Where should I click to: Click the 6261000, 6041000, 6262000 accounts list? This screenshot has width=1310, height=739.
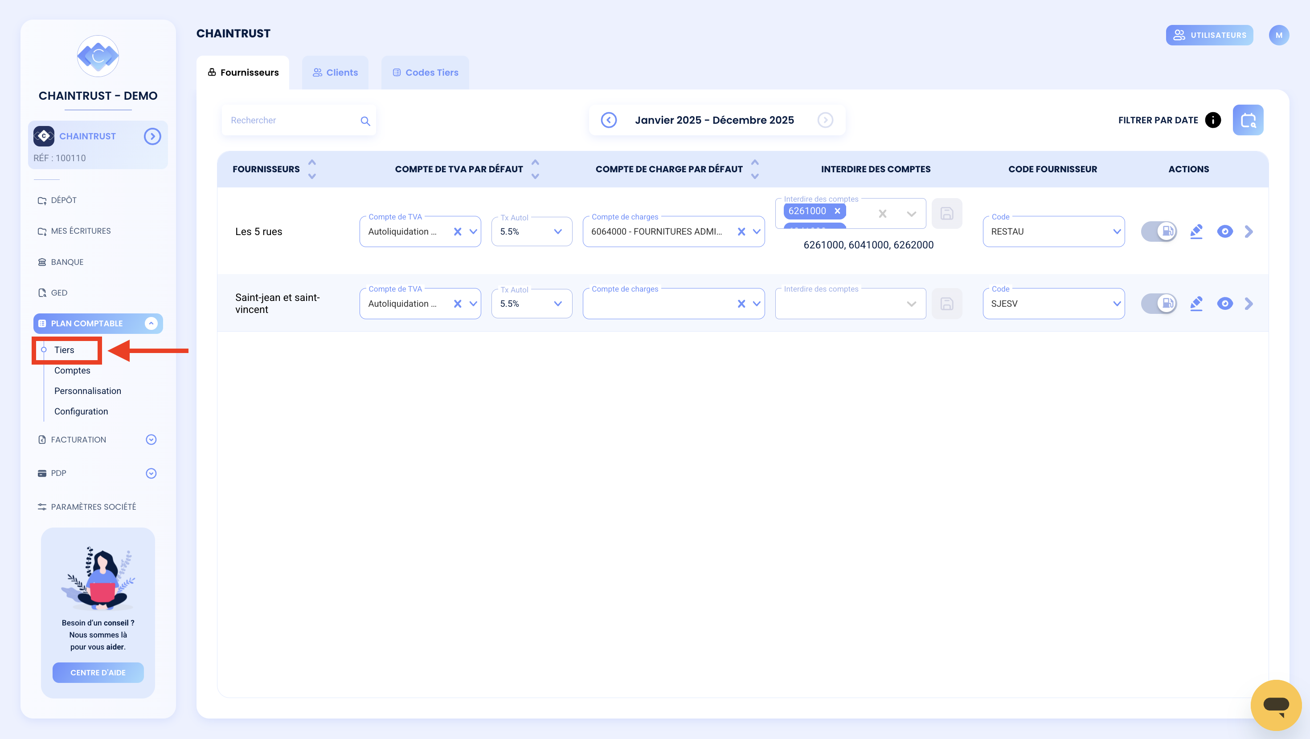coord(868,245)
